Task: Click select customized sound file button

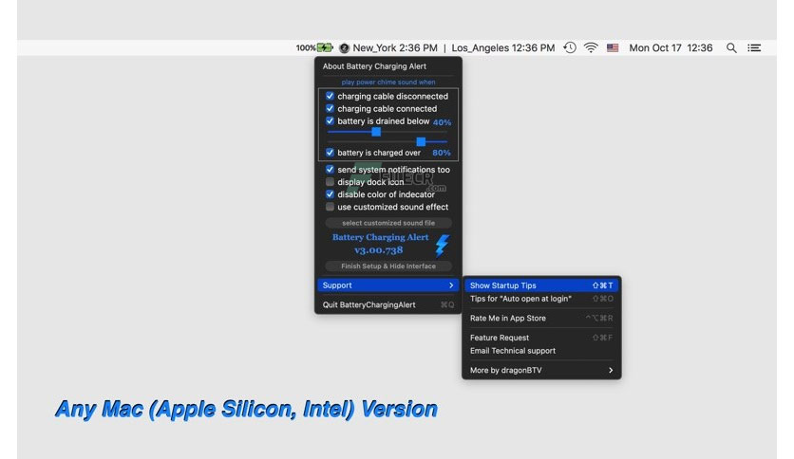Action: point(388,223)
